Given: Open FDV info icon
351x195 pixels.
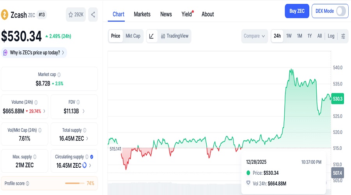Looking at the screenshot, I should (78, 102).
